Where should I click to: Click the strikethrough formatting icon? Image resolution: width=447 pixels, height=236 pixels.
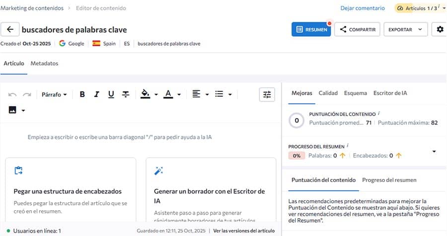pyautogui.click(x=126, y=94)
